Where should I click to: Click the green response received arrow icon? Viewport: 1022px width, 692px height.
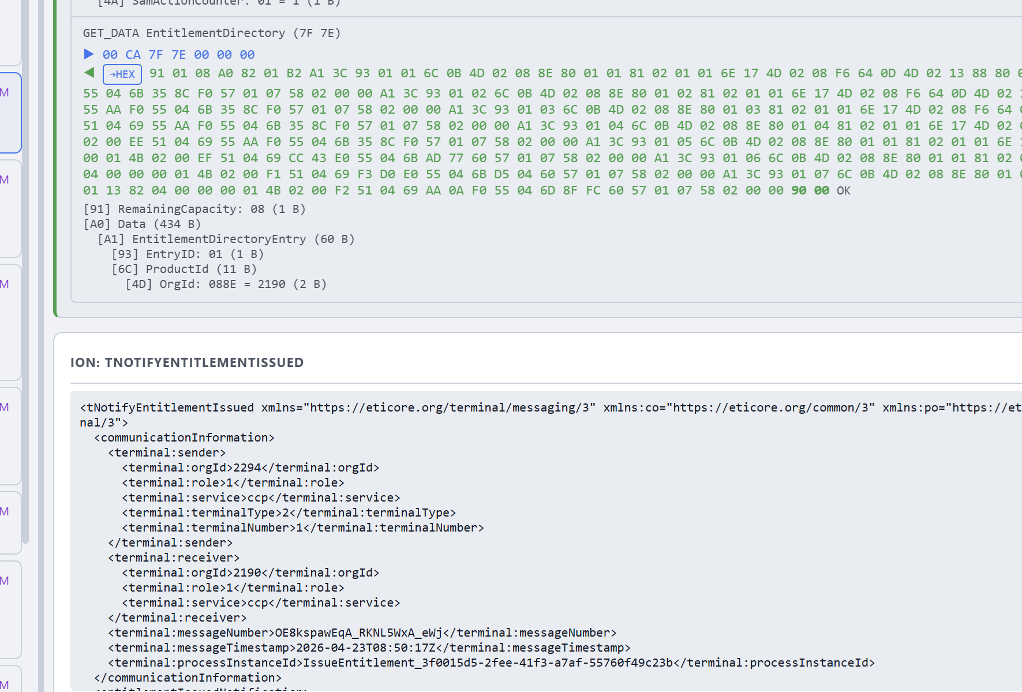coord(89,73)
